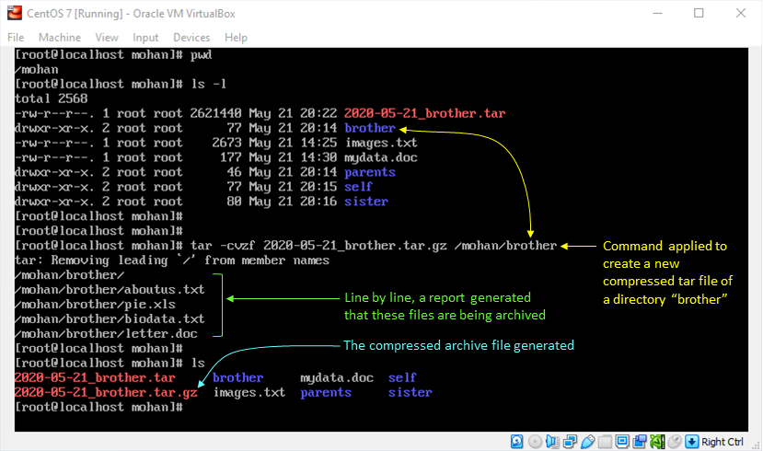763x451 pixels.
Task: Click 'images.txt' in the ls -l listing
Action: click(x=381, y=143)
